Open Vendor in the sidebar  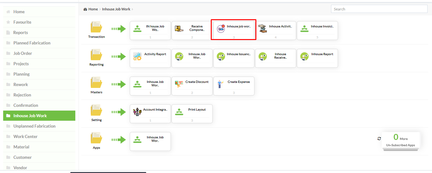click(x=39, y=167)
